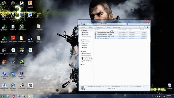The height and width of the screenshot is (98, 174).
Task: Select the Minecraft.exe desktop icon
Action: coord(39,16)
